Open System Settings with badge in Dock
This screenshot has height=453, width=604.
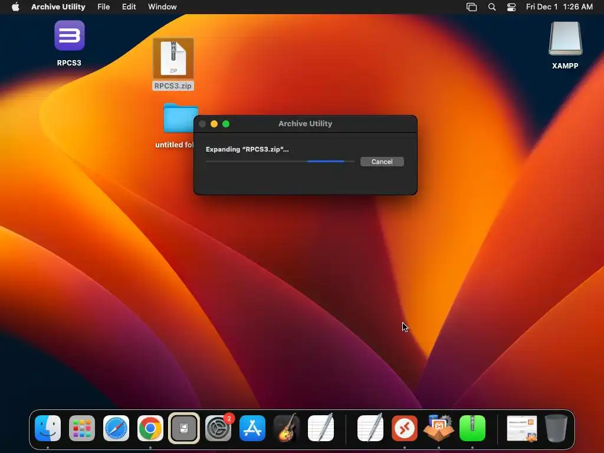[219, 428]
